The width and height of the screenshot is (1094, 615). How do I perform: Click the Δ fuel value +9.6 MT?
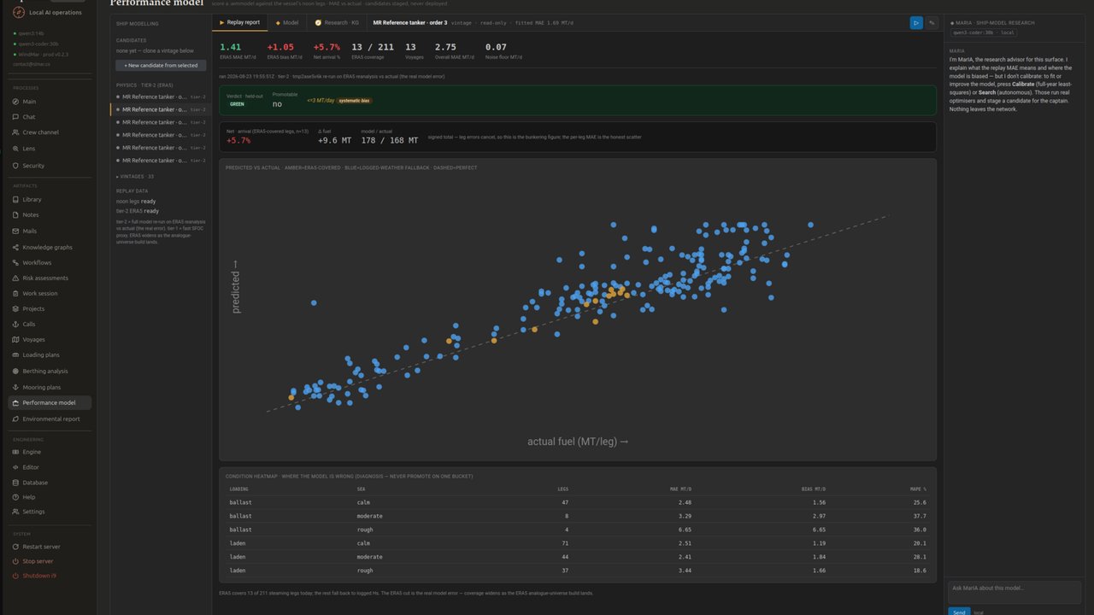pyautogui.click(x=334, y=140)
